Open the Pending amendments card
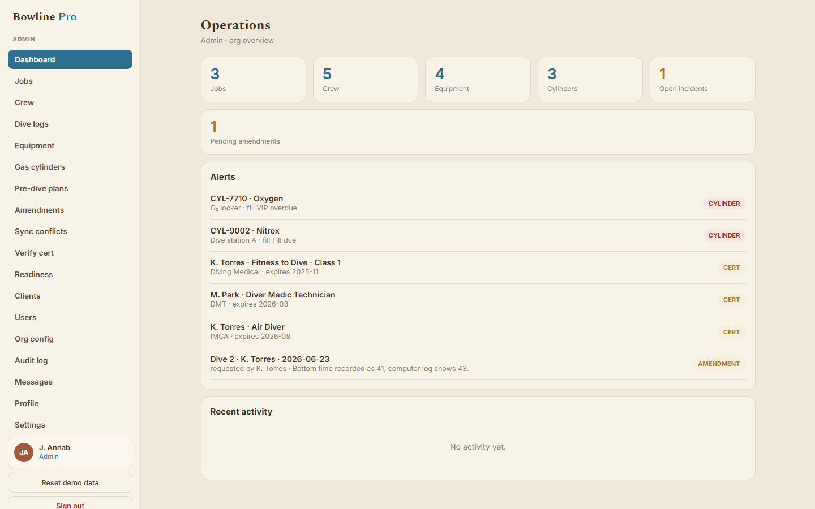This screenshot has height=509, width=815. (478, 132)
